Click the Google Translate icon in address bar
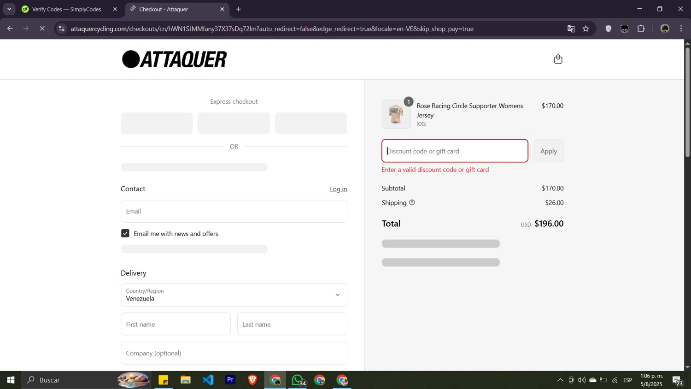Screen dimensions: 691x389 point(571,29)
